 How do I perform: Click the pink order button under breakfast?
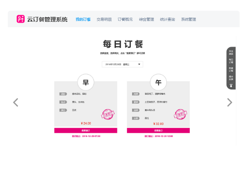click(86, 131)
